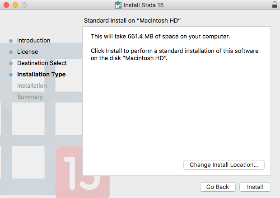The height and width of the screenshot is (198, 280).
Task: Minimize the installer with yellow button
Action: (15, 5)
